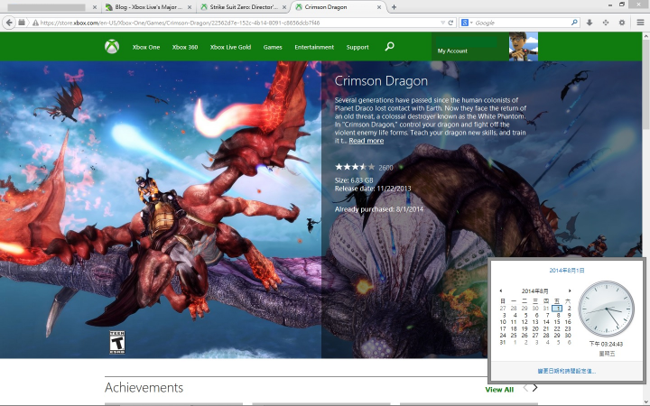
Task: Open the address bar history dropdown arrow
Action: coord(442,23)
